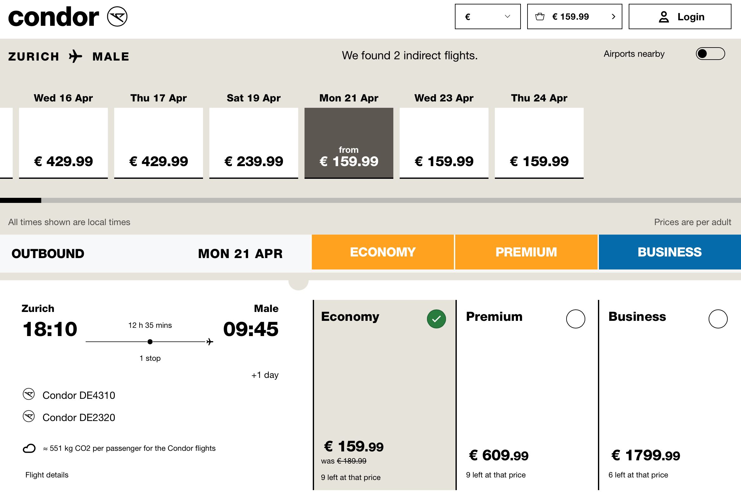Toggle the Airports nearby switch
Viewport: 741px width, 499px height.
coord(710,54)
